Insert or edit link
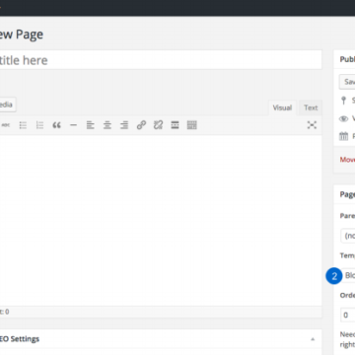The image size is (355, 355). 141,125
